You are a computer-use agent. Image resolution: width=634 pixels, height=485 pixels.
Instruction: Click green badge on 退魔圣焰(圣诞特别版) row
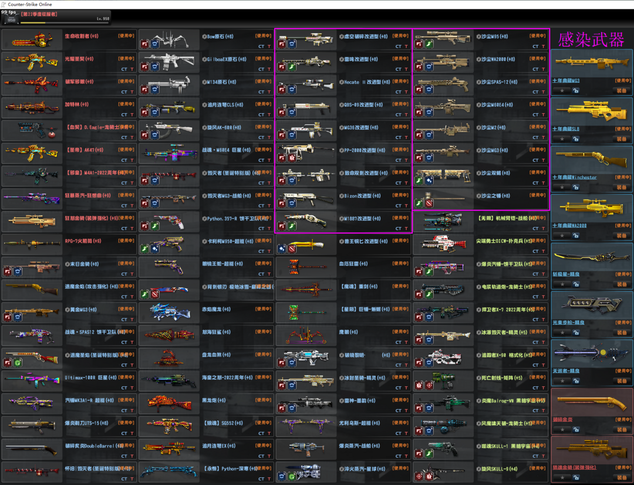click(18, 362)
